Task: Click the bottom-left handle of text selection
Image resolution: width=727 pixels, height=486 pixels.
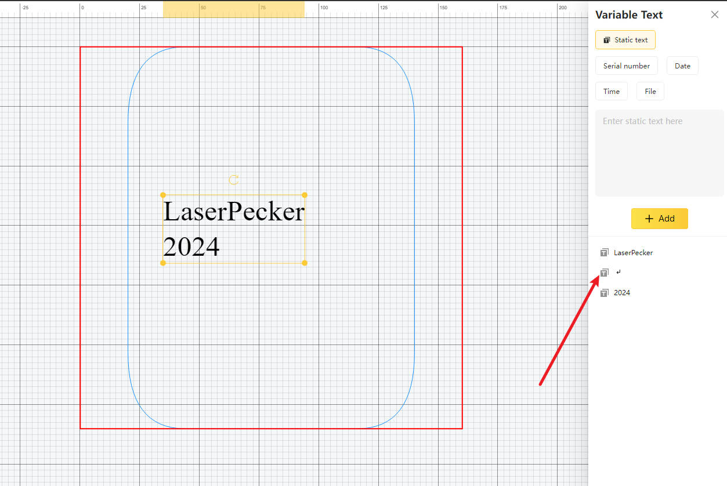Action: (x=163, y=263)
